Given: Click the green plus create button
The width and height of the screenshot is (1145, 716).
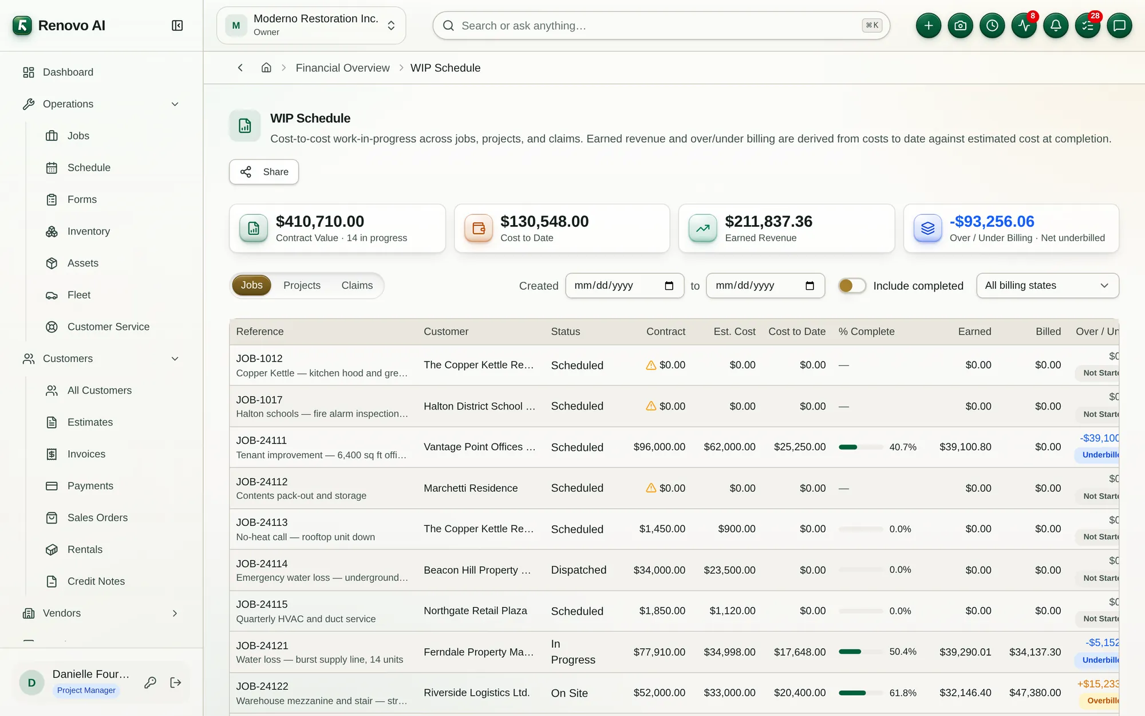Looking at the screenshot, I should tap(928, 25).
